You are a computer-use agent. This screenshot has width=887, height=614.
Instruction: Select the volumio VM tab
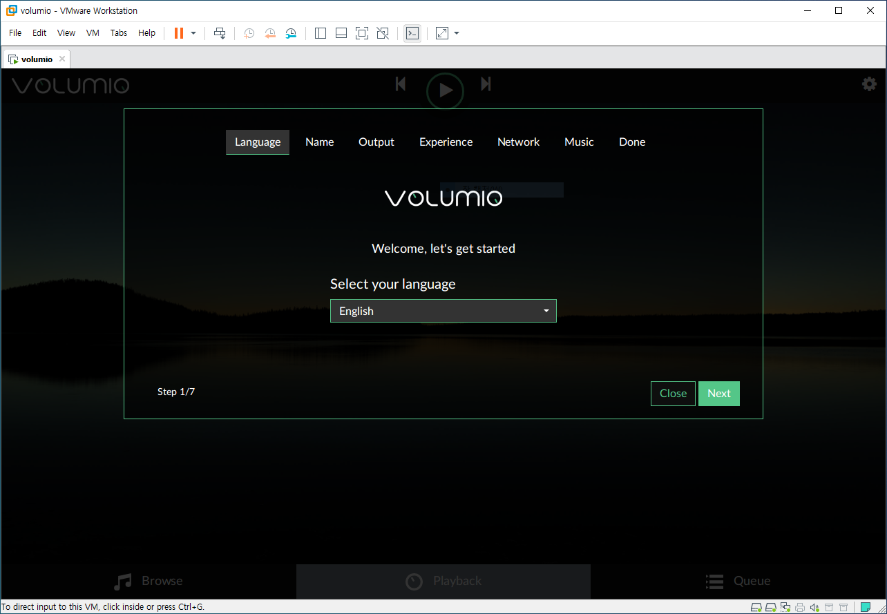tap(37, 59)
